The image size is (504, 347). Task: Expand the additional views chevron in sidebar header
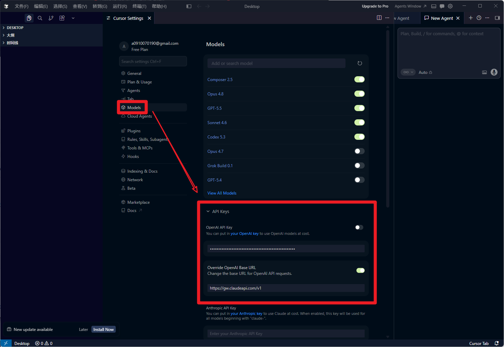[x=73, y=18]
